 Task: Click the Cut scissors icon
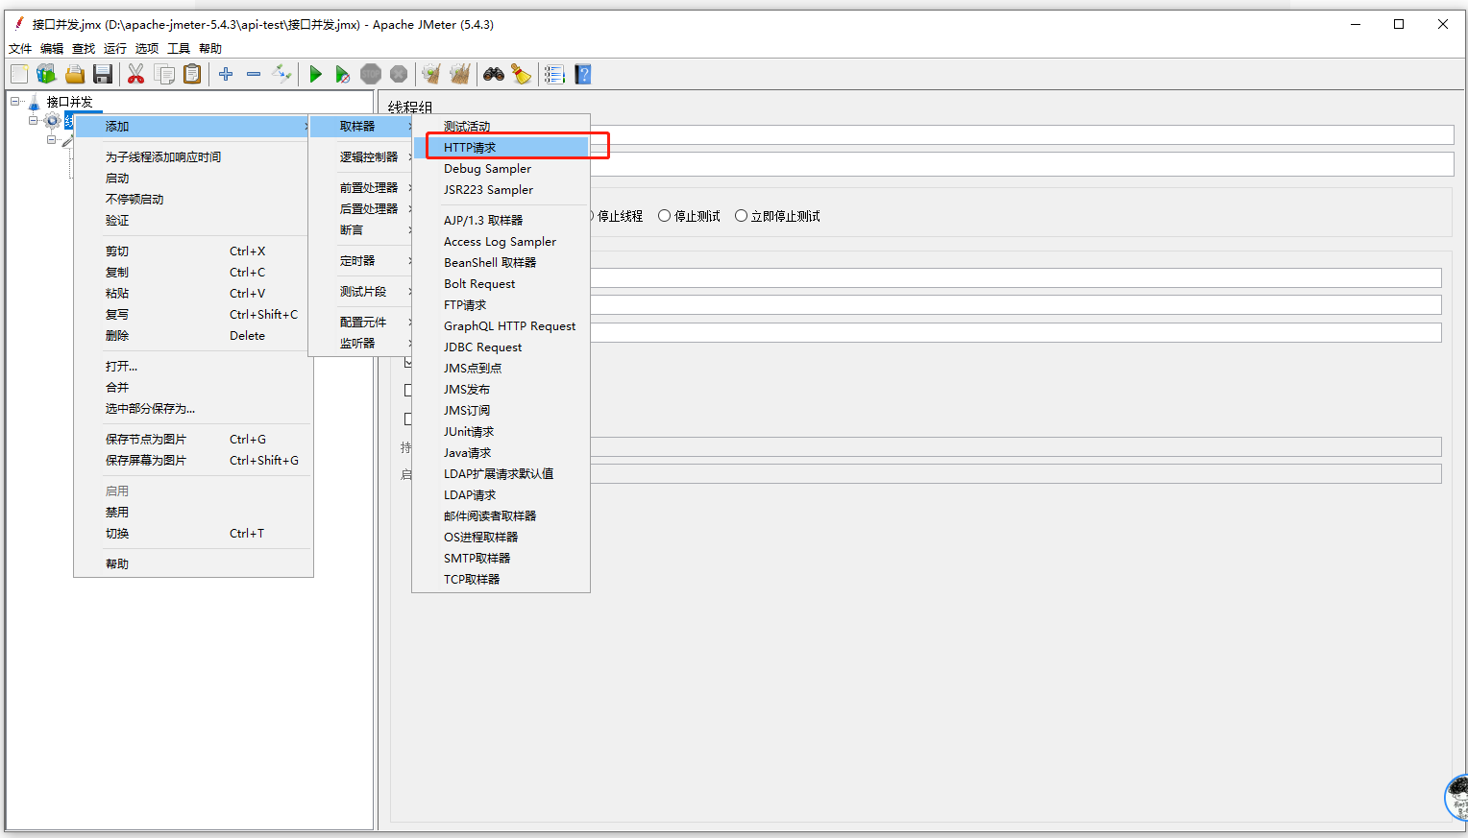click(136, 74)
